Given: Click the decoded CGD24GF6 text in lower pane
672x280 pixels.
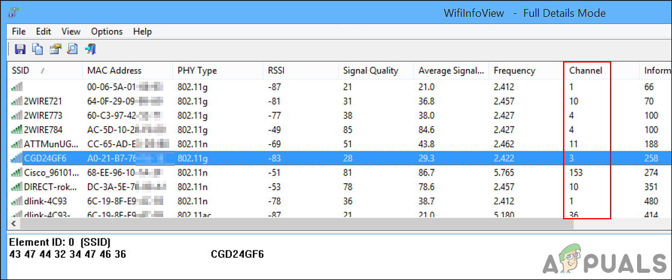Looking at the screenshot, I should click(x=237, y=254).
